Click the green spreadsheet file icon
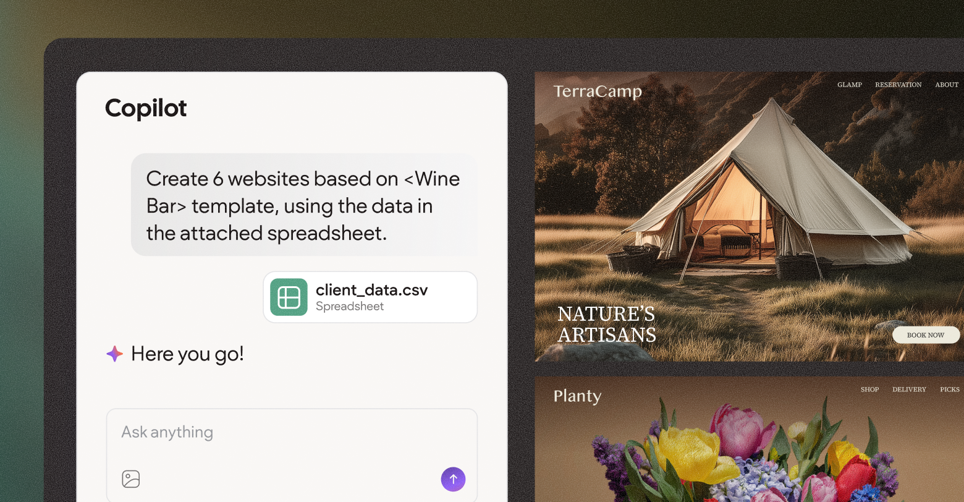964x502 pixels. click(289, 297)
